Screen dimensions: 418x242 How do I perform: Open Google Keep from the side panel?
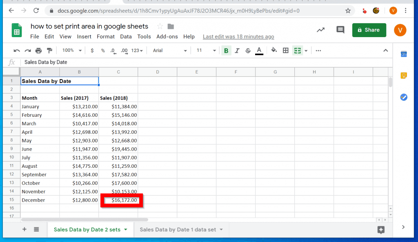pyautogui.click(x=403, y=75)
